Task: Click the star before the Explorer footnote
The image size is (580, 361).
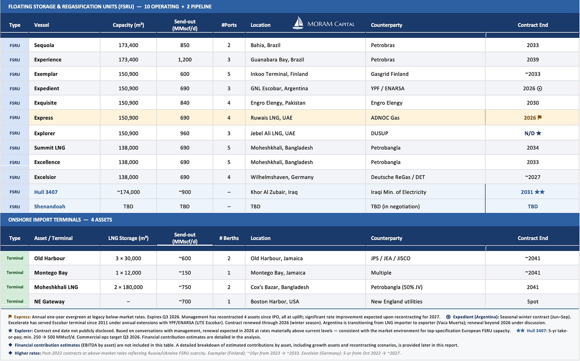Action: (10, 331)
